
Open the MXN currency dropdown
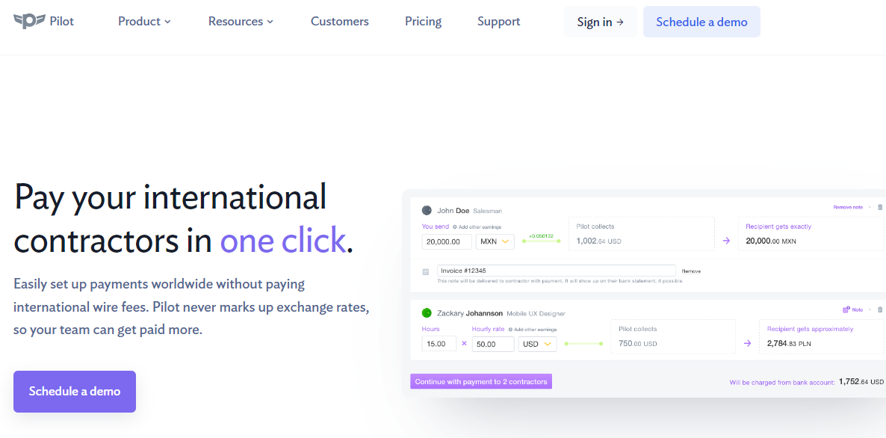pyautogui.click(x=495, y=241)
